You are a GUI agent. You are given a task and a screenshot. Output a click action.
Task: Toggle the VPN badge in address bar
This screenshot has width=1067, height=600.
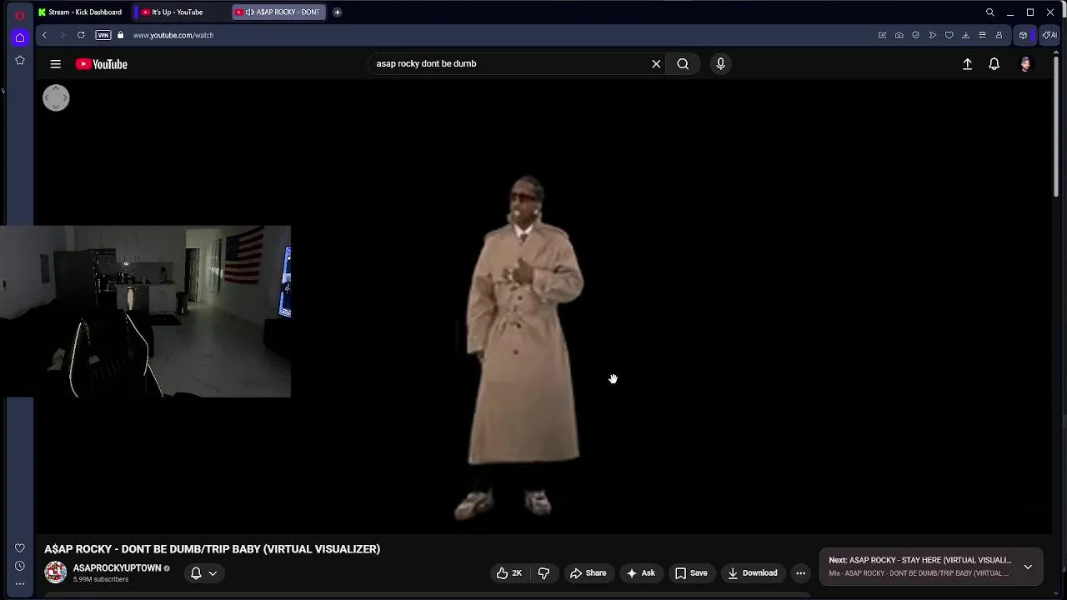(103, 35)
